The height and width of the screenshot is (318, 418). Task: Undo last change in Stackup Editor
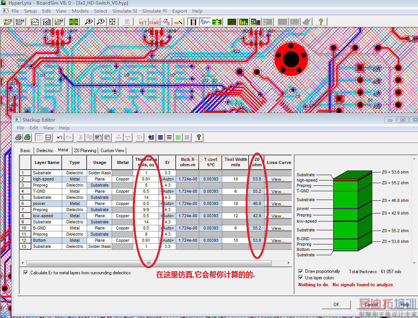point(60,137)
